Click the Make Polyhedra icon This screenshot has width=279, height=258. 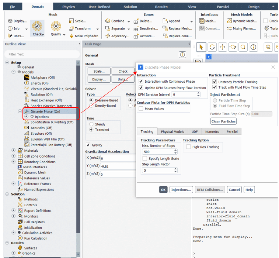coord(71,36)
